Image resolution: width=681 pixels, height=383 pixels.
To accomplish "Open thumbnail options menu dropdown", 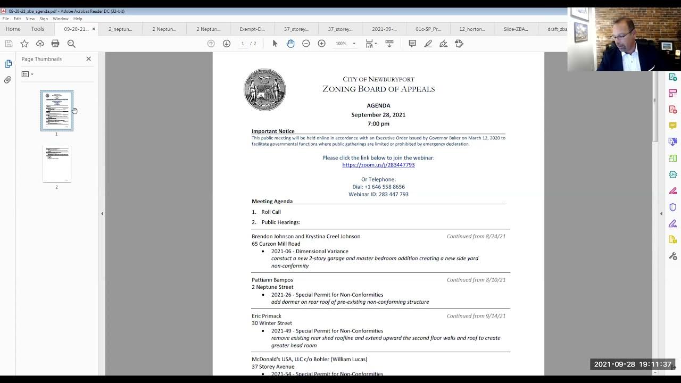I will pos(27,74).
